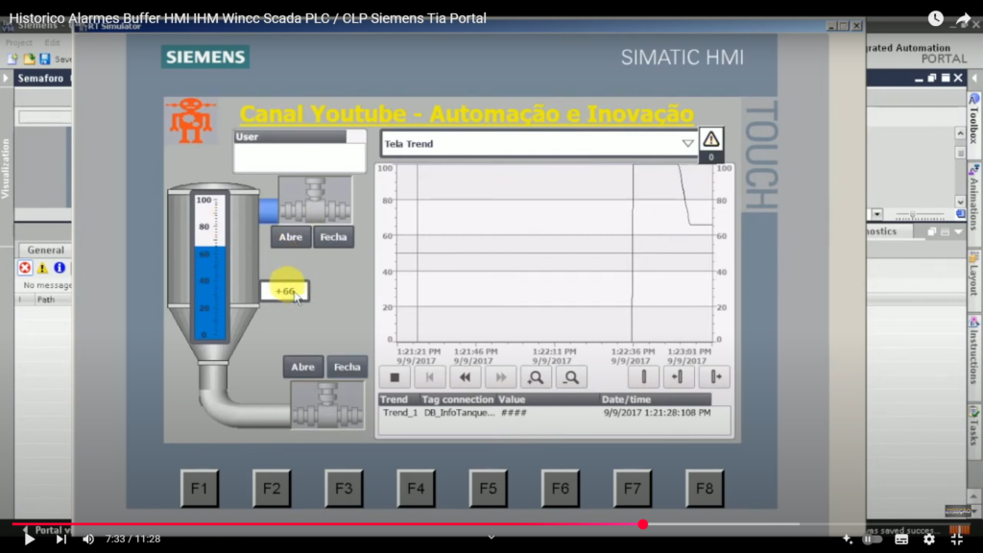This screenshot has width=983, height=553.
Task: Click the upper valve Abre button
Action: (x=290, y=237)
